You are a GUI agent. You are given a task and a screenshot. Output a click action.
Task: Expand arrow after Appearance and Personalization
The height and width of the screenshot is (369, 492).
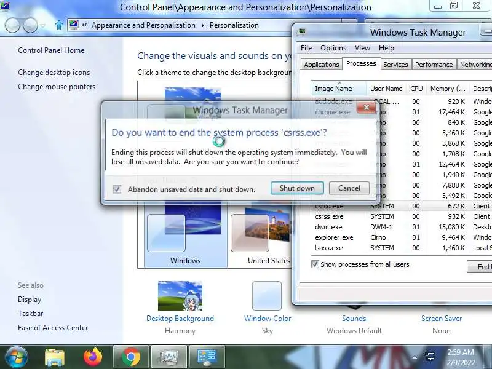click(x=203, y=25)
